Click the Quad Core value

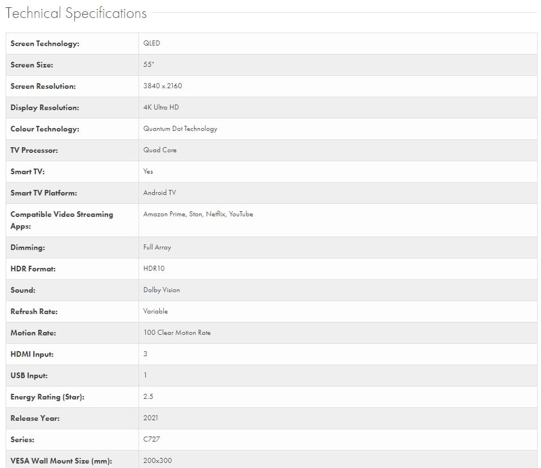click(160, 150)
